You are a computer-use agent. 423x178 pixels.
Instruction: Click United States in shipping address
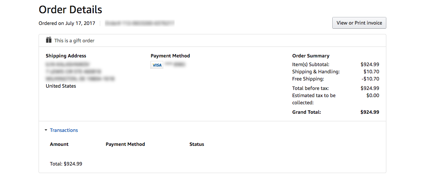61,86
